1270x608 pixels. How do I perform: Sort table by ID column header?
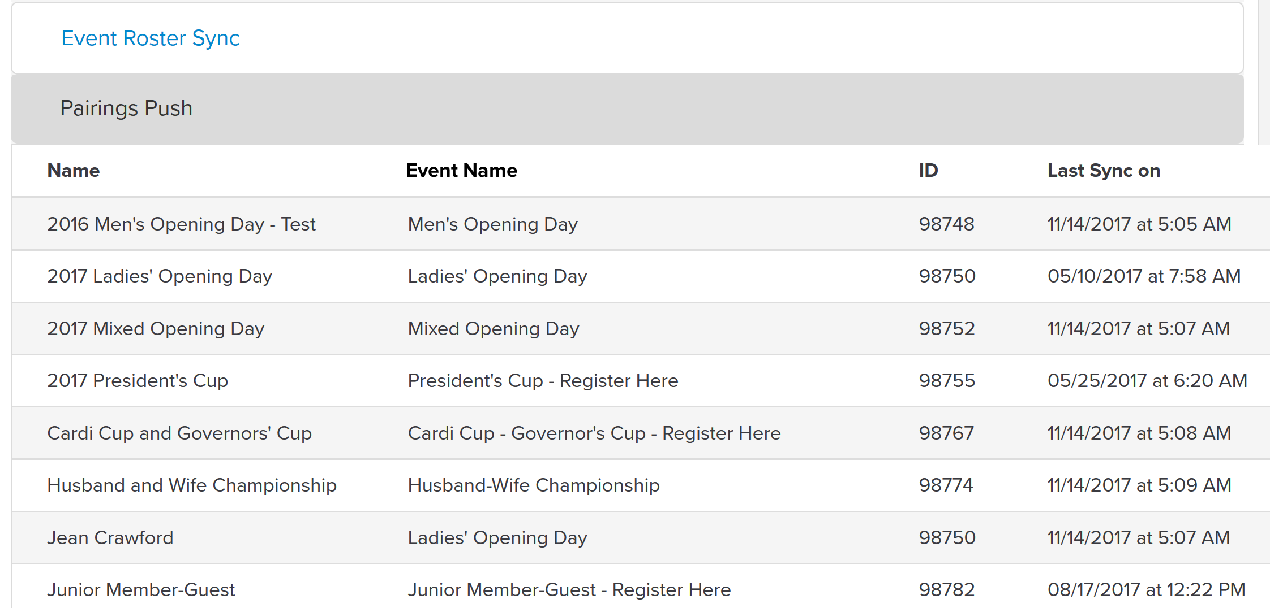[928, 171]
